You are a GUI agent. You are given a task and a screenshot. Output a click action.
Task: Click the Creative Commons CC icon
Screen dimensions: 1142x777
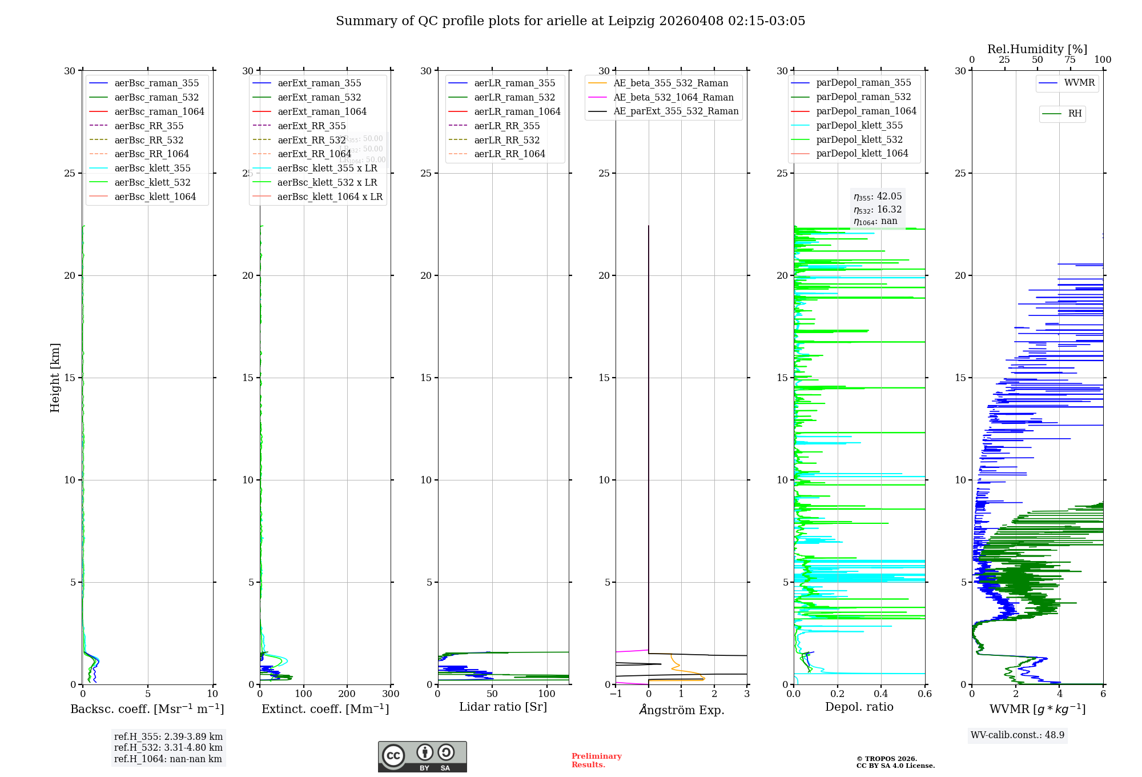(393, 755)
